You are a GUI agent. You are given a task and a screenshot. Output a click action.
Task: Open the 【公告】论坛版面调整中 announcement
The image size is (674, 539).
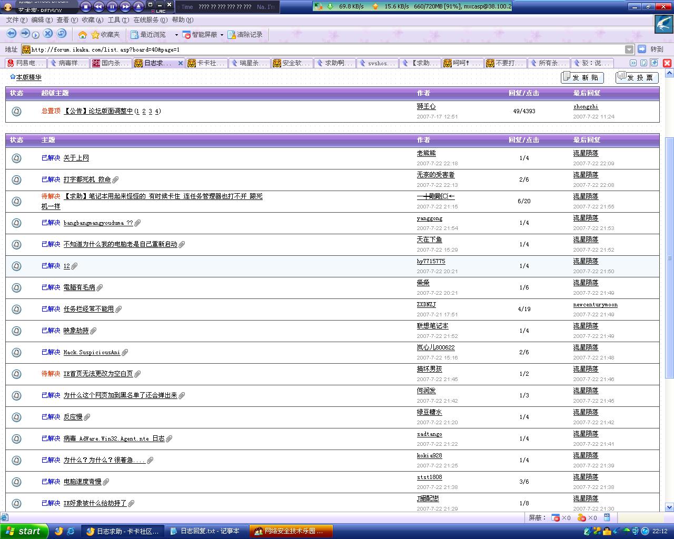pos(98,111)
